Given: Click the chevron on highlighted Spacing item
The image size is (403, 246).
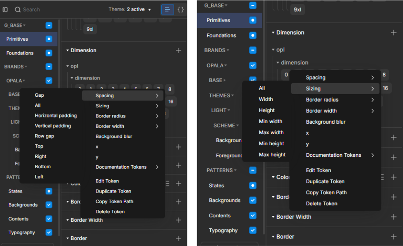Looking at the screenshot, I should tap(157, 95).
